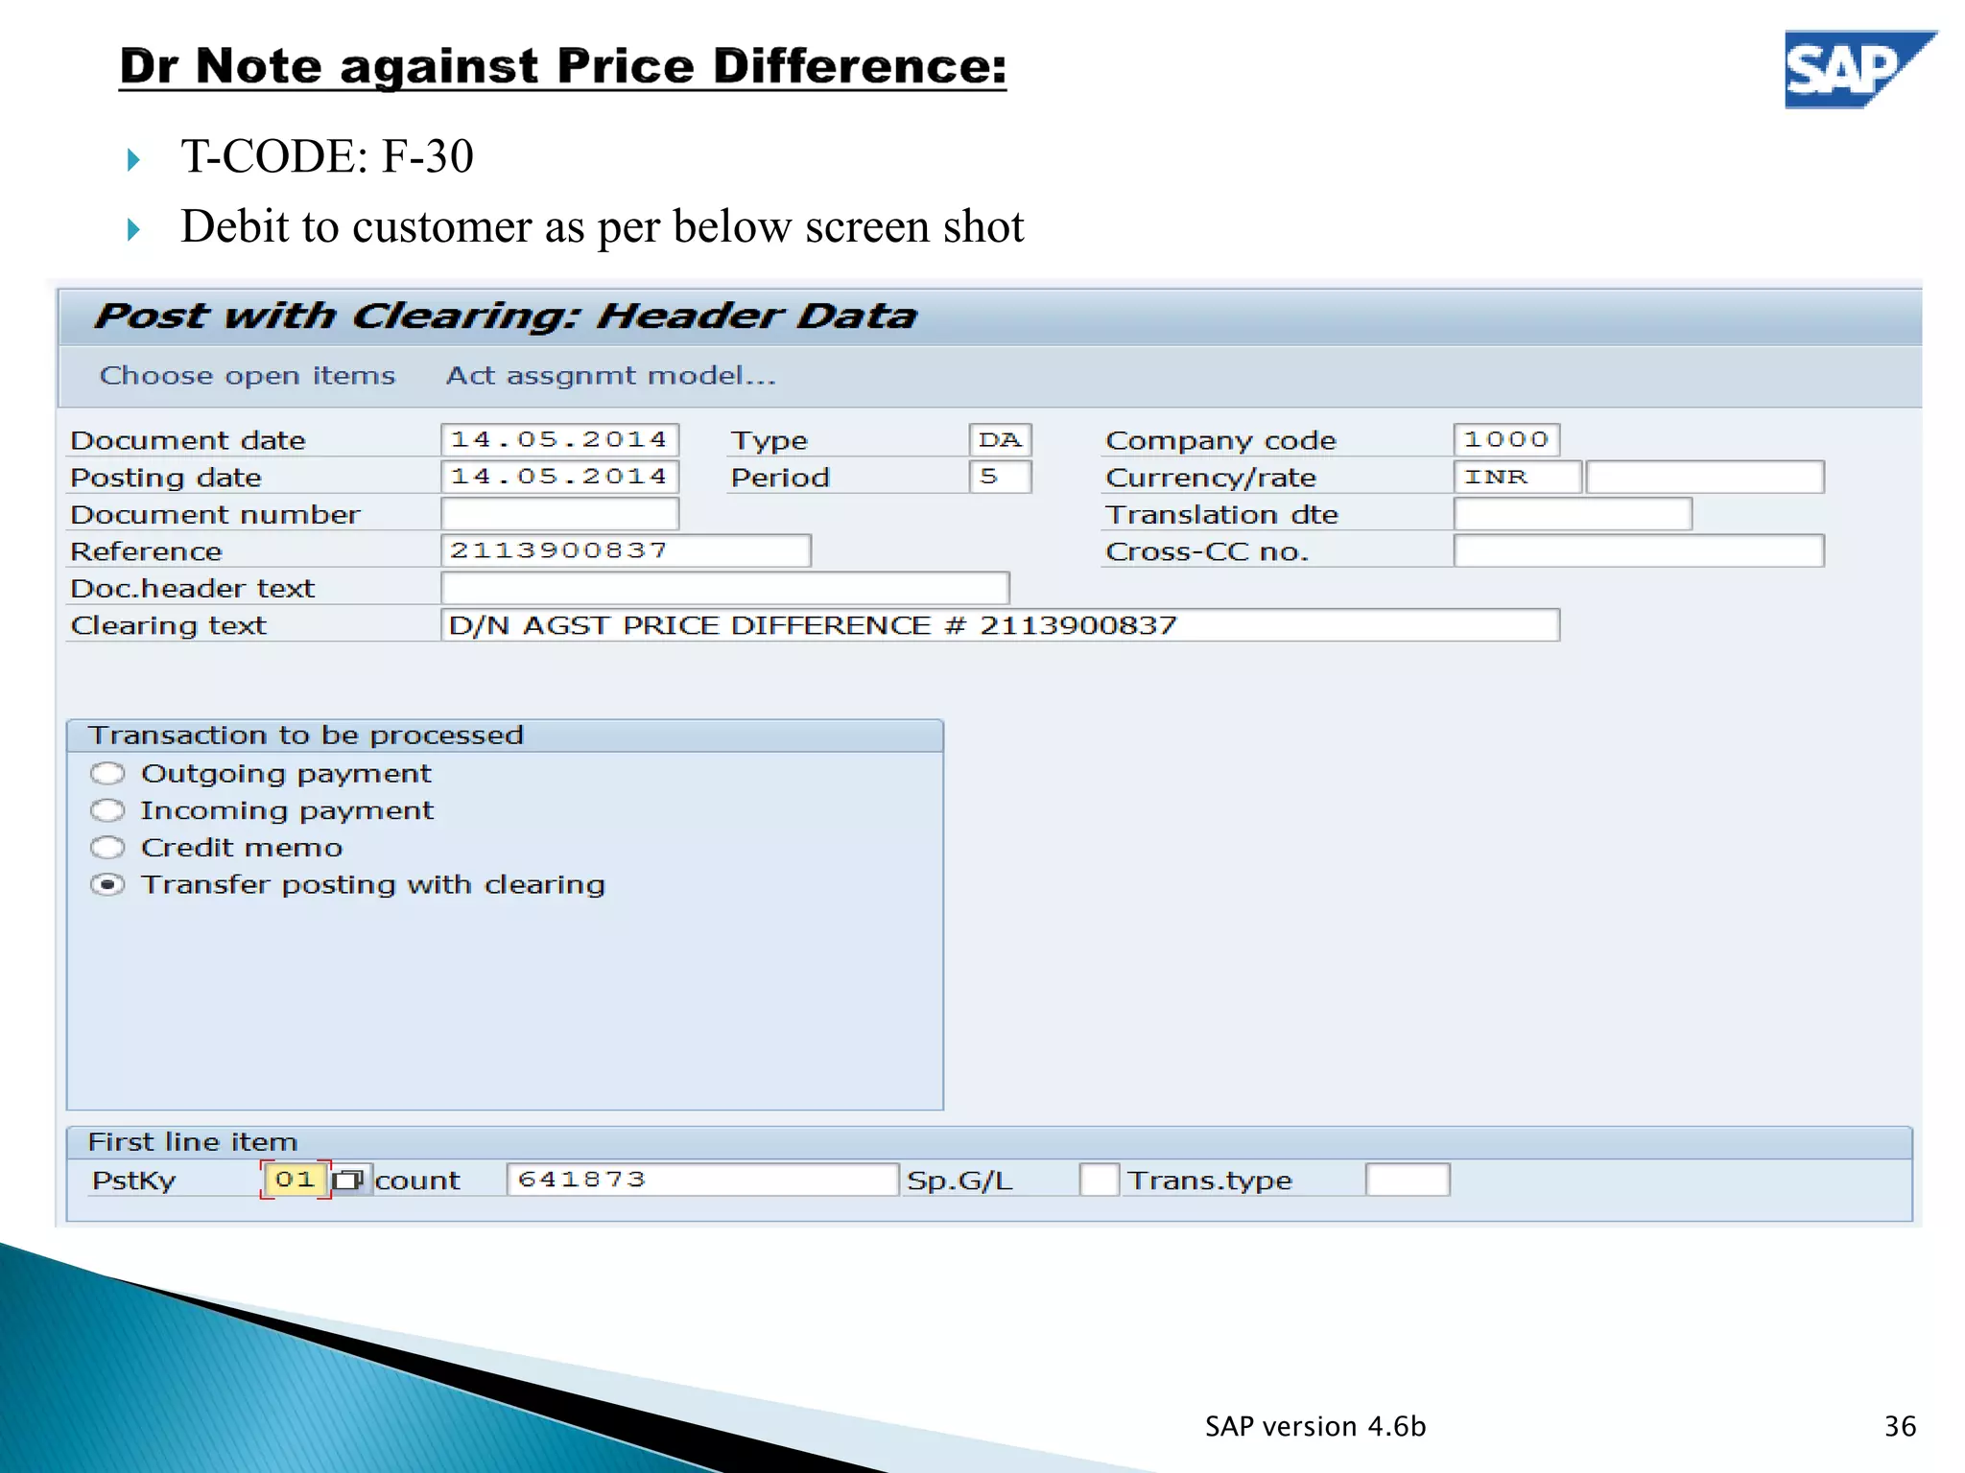1965x1473 pixels.
Task: Click the 'T-CODE: F-30' bullet text
Action: (x=327, y=155)
